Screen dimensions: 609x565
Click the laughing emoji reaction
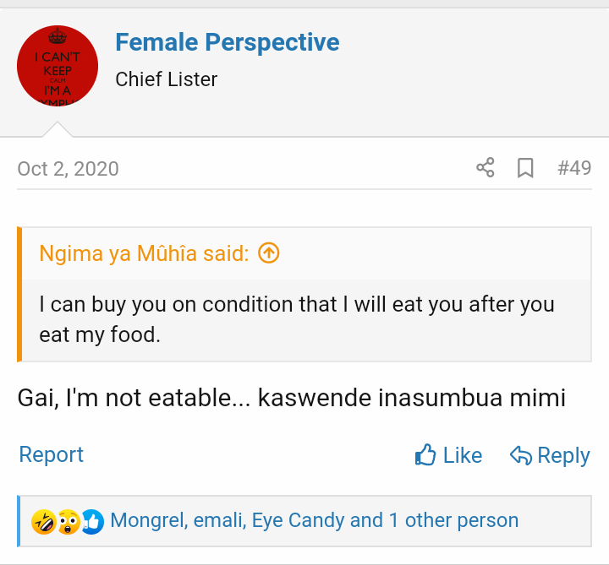(x=42, y=521)
